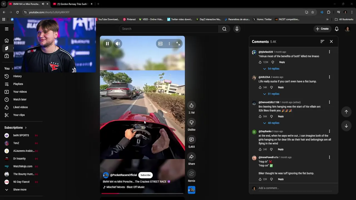Open YouTube account avatar menu
Image resolution: width=356 pixels, height=200 pixels.
click(347, 29)
